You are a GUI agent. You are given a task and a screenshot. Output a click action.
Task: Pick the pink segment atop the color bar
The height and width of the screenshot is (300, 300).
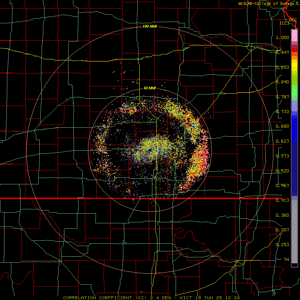(x=294, y=36)
